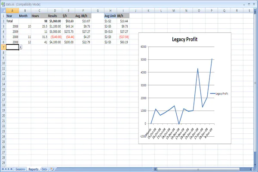Go to next sheet tab arrow
The width and height of the screenshot is (258, 172).
[x=9, y=169]
